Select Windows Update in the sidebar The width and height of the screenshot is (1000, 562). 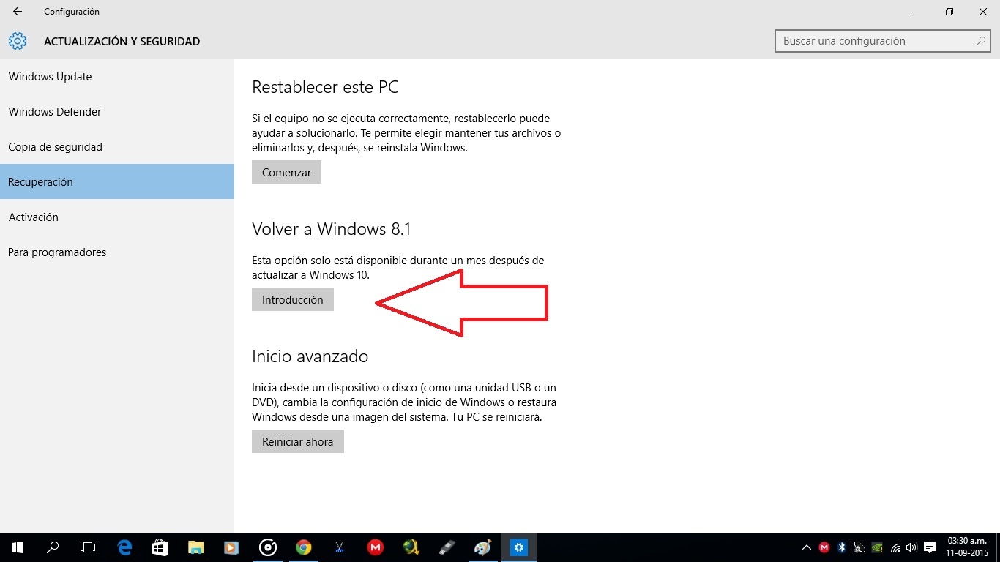117,77
